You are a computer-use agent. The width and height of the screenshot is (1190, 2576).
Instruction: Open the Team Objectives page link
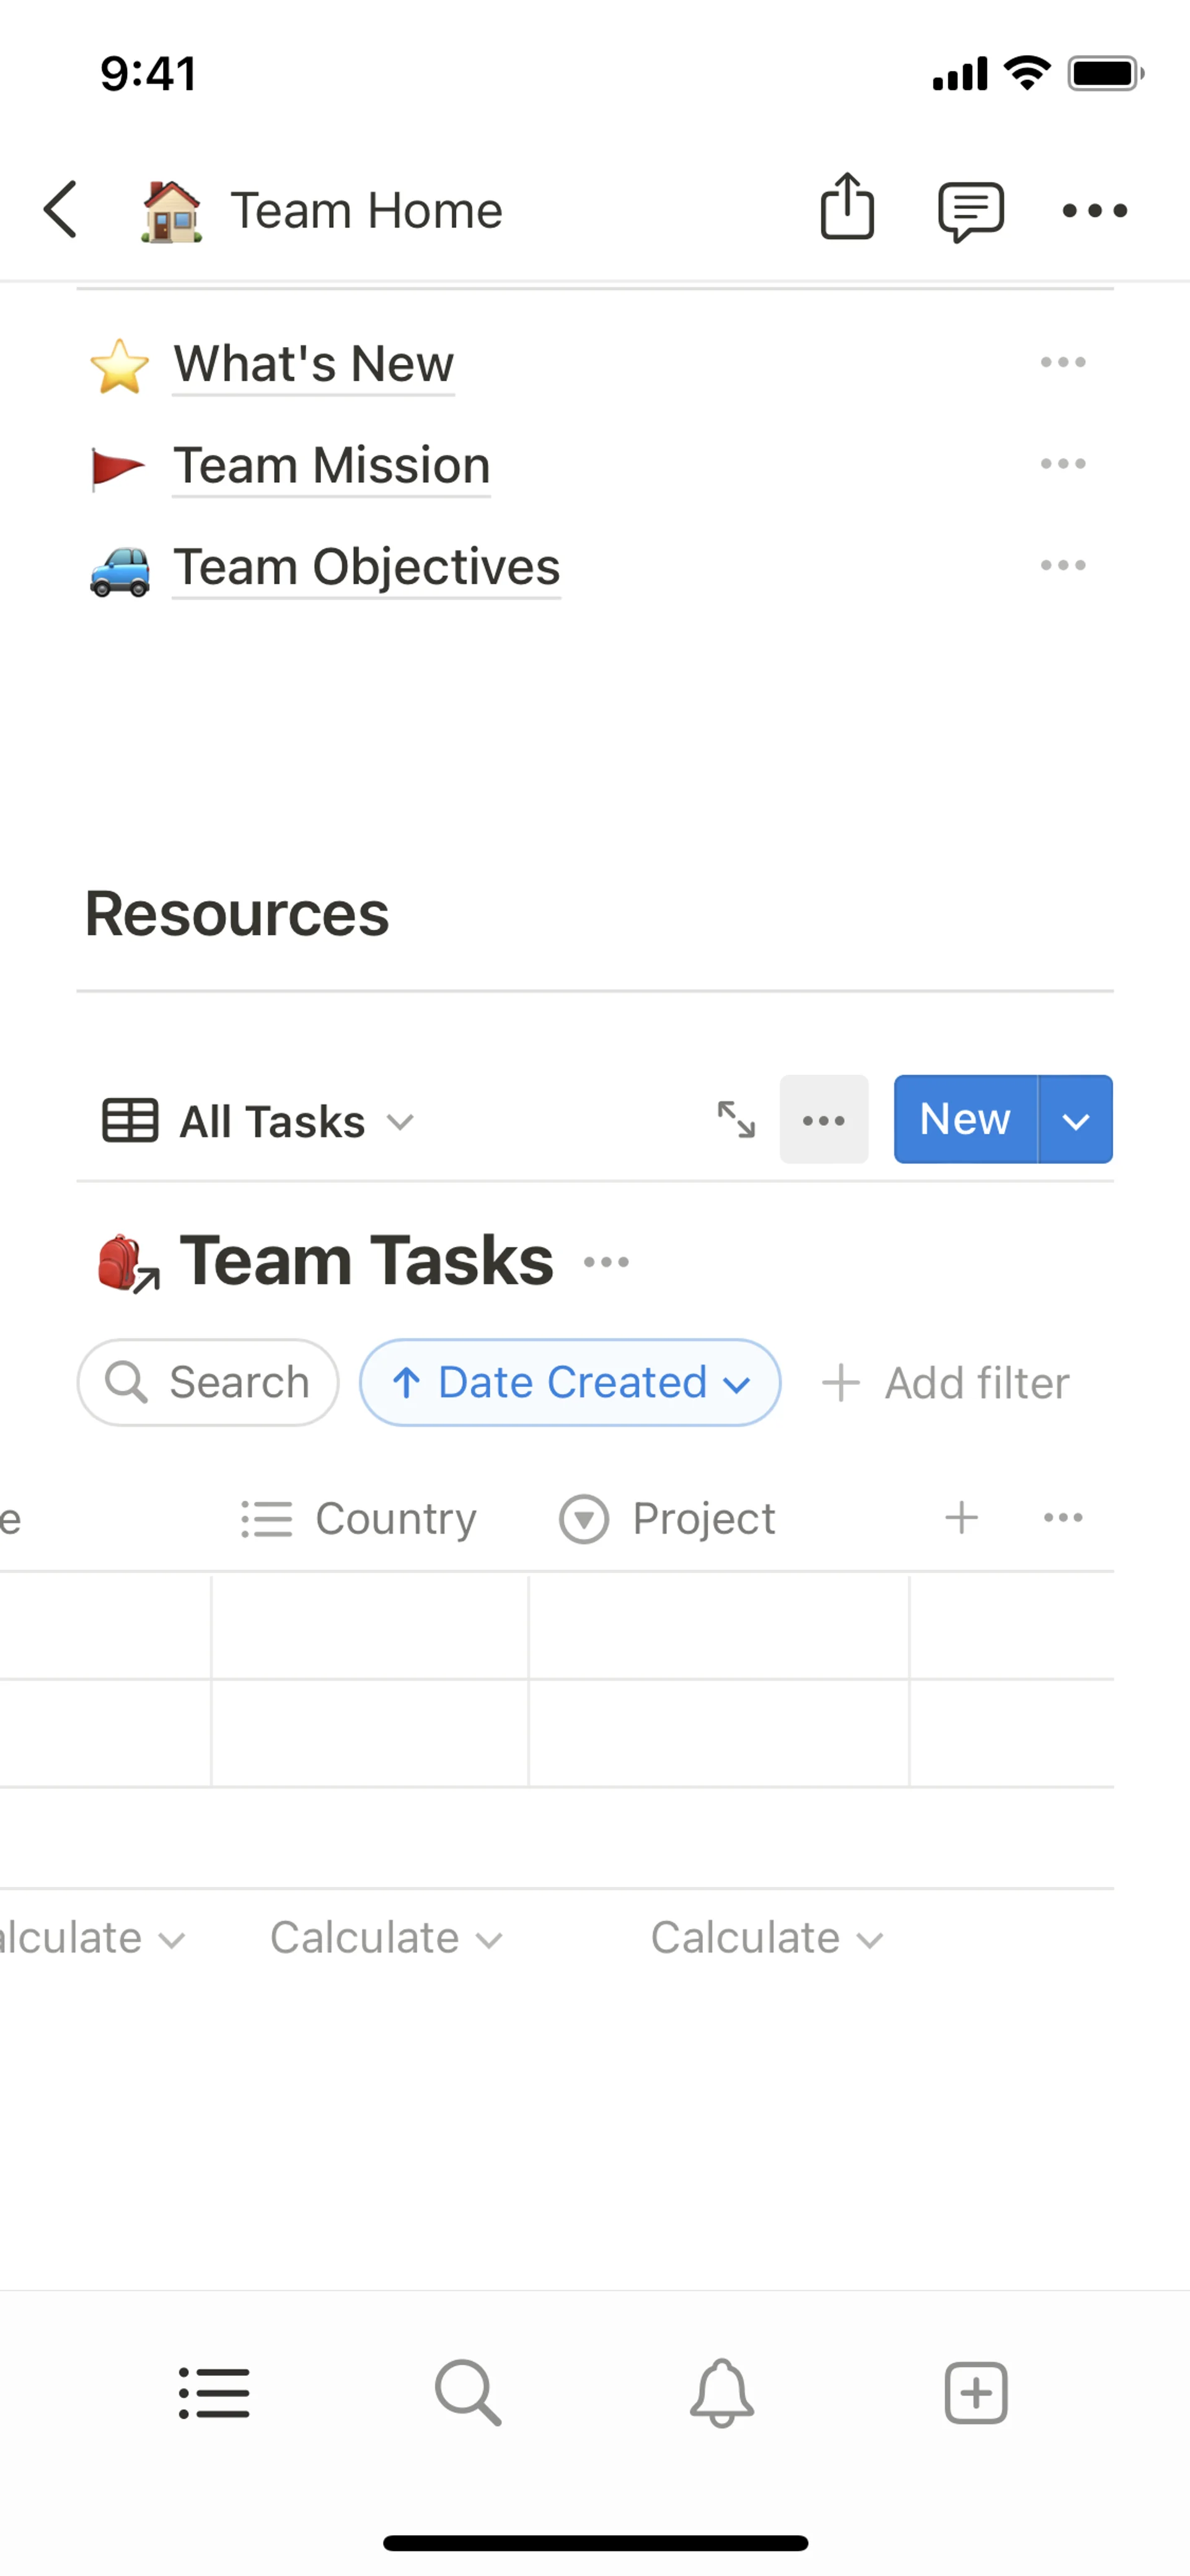coord(366,567)
